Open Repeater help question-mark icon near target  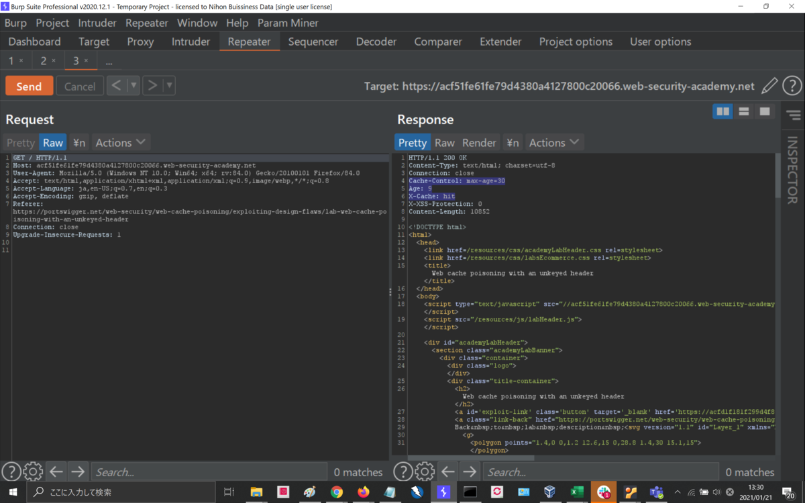pos(792,85)
